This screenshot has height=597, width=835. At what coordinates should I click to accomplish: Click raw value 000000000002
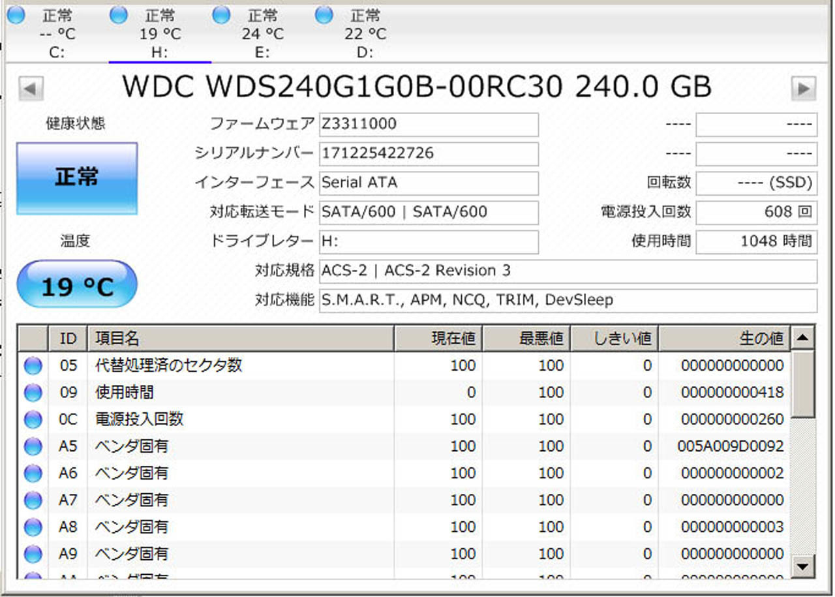pyautogui.click(x=733, y=474)
